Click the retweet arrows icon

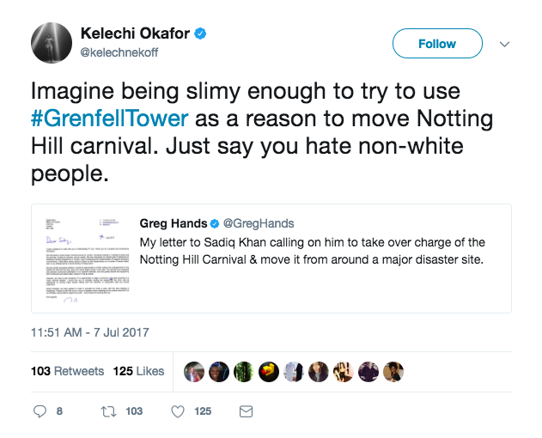coord(108,411)
